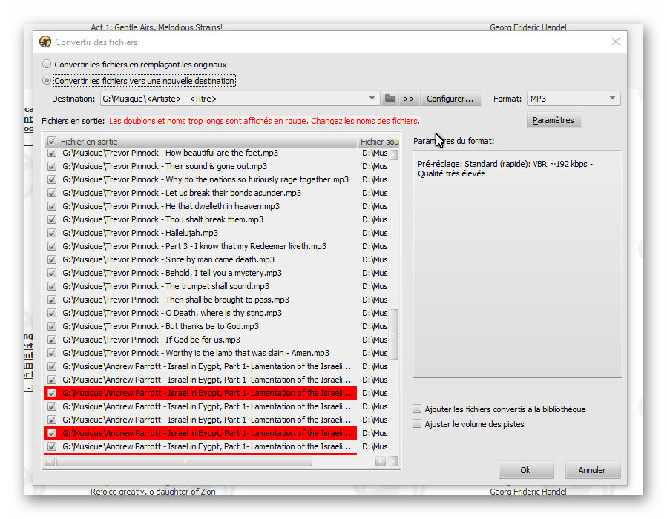Uncheck the How beautiful are the feet.mp3 row
This screenshot has width=667, height=519.
coord(52,153)
